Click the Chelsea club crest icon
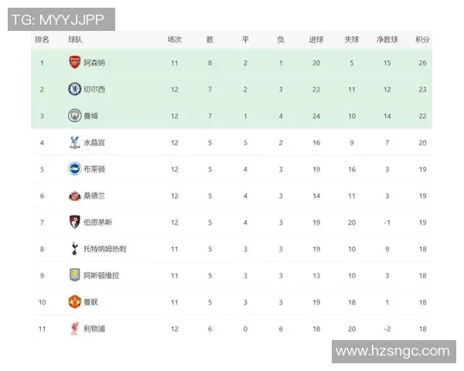The width and height of the screenshot is (464, 371). (x=74, y=89)
